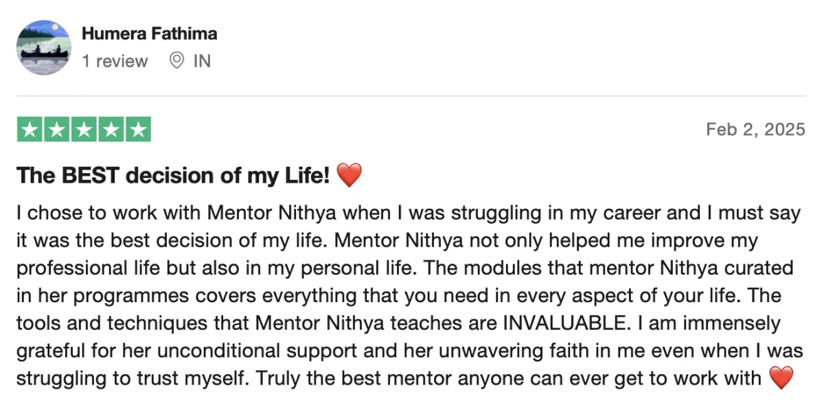Open Humera Fathima's profile name
This screenshot has height=410, width=824.
click(149, 33)
